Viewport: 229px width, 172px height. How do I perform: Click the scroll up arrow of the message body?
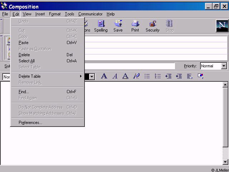click(225, 85)
